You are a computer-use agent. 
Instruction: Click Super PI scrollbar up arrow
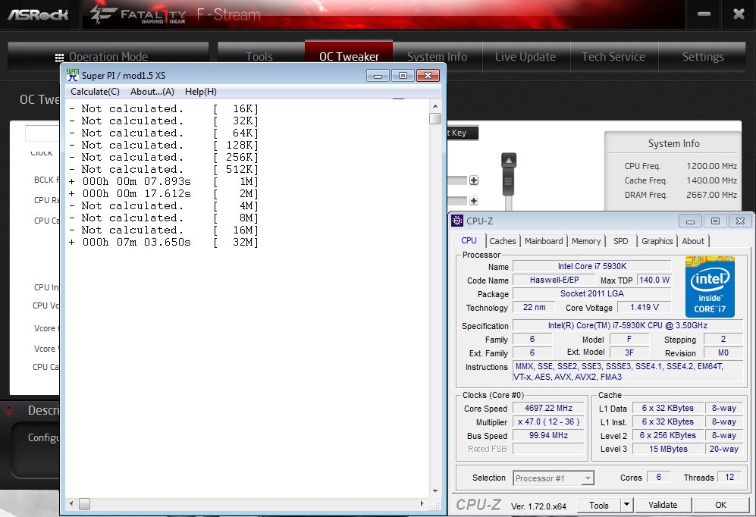[435, 106]
